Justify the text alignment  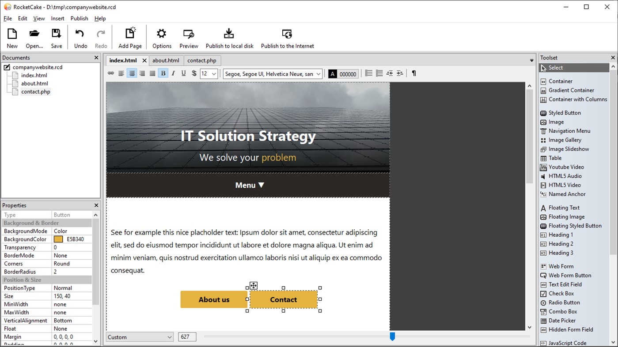pyautogui.click(x=152, y=74)
